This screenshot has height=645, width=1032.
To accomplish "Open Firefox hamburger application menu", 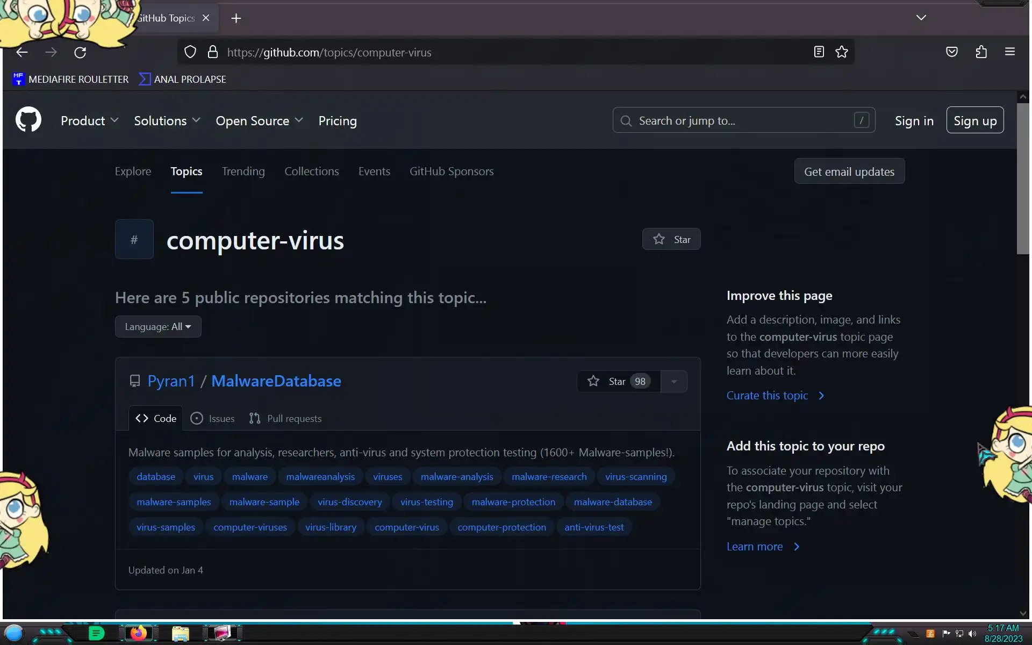I will 1009,52.
